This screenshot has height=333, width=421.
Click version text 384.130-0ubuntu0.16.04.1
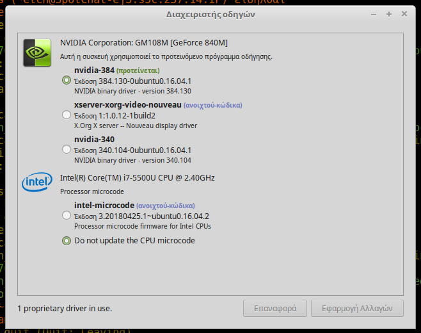145,81
